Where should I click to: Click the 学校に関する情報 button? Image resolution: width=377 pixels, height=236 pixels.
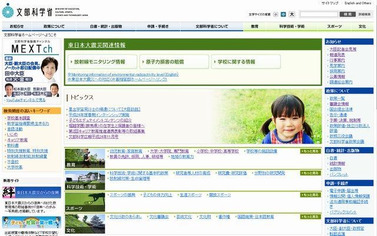coord(246,62)
